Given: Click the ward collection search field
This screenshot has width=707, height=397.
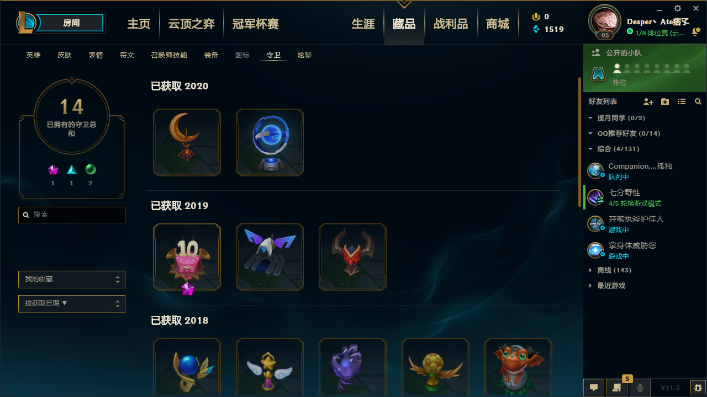Looking at the screenshot, I should (x=72, y=214).
